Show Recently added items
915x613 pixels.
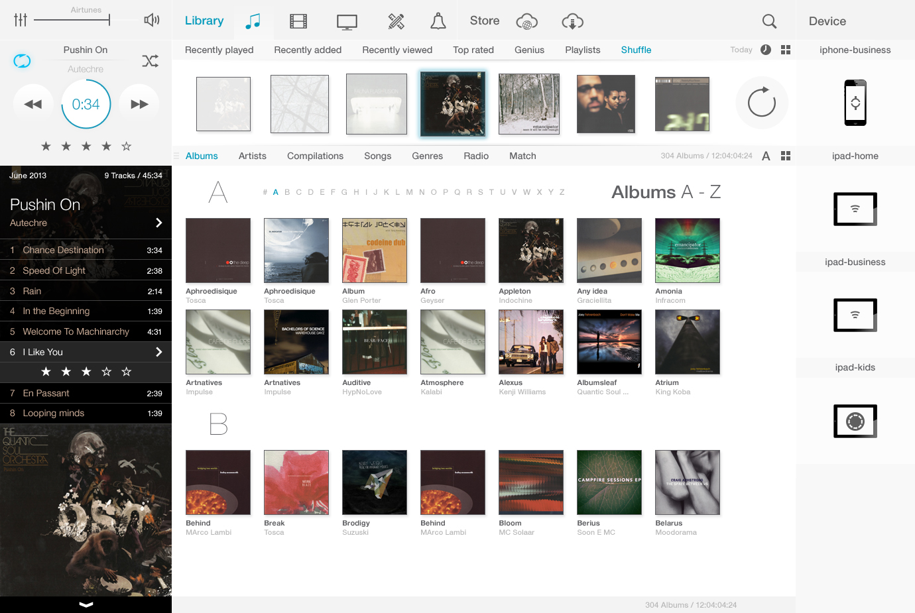(x=308, y=50)
